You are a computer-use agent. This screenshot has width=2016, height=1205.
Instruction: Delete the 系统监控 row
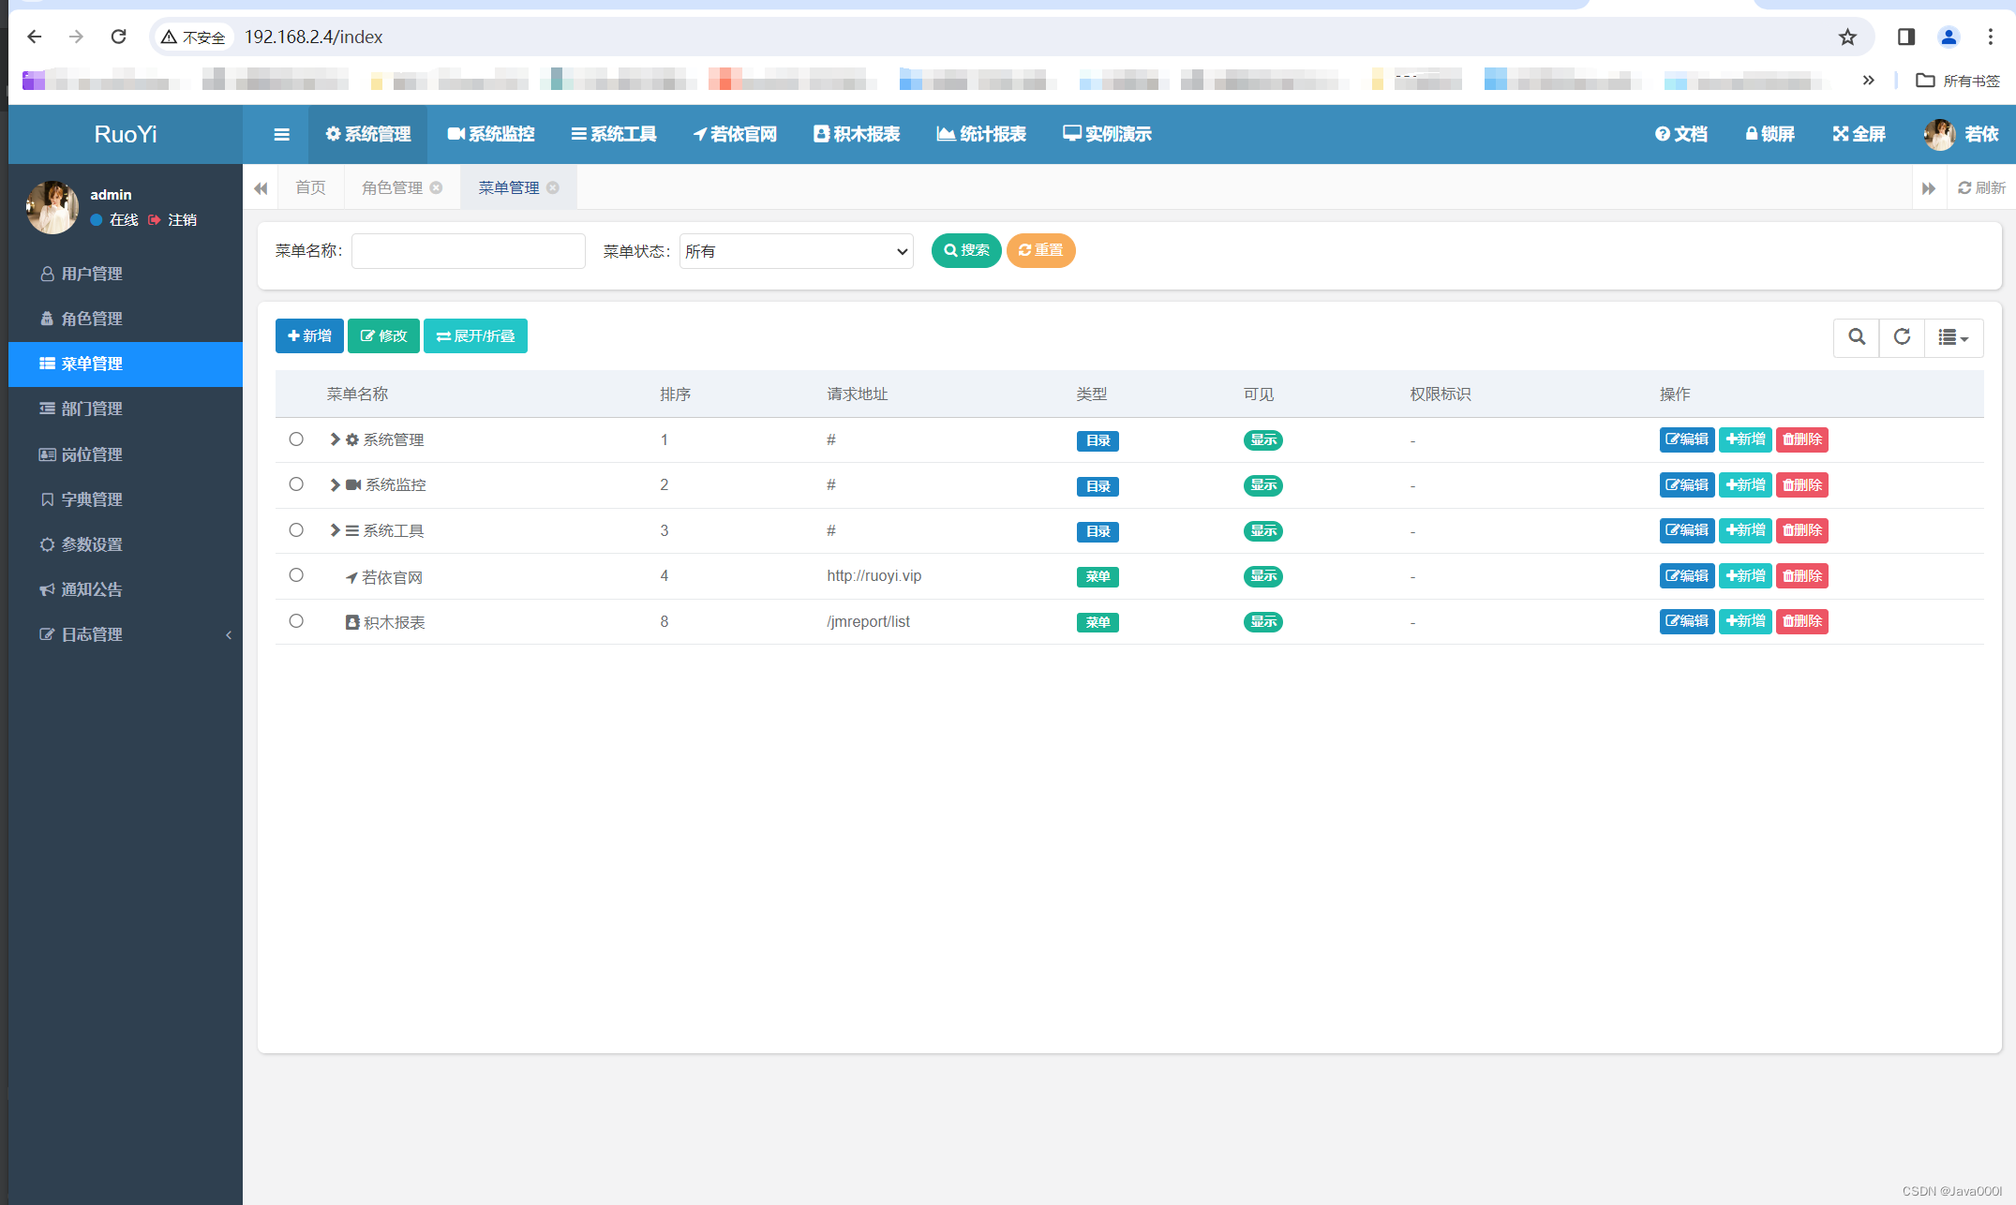click(x=1801, y=484)
